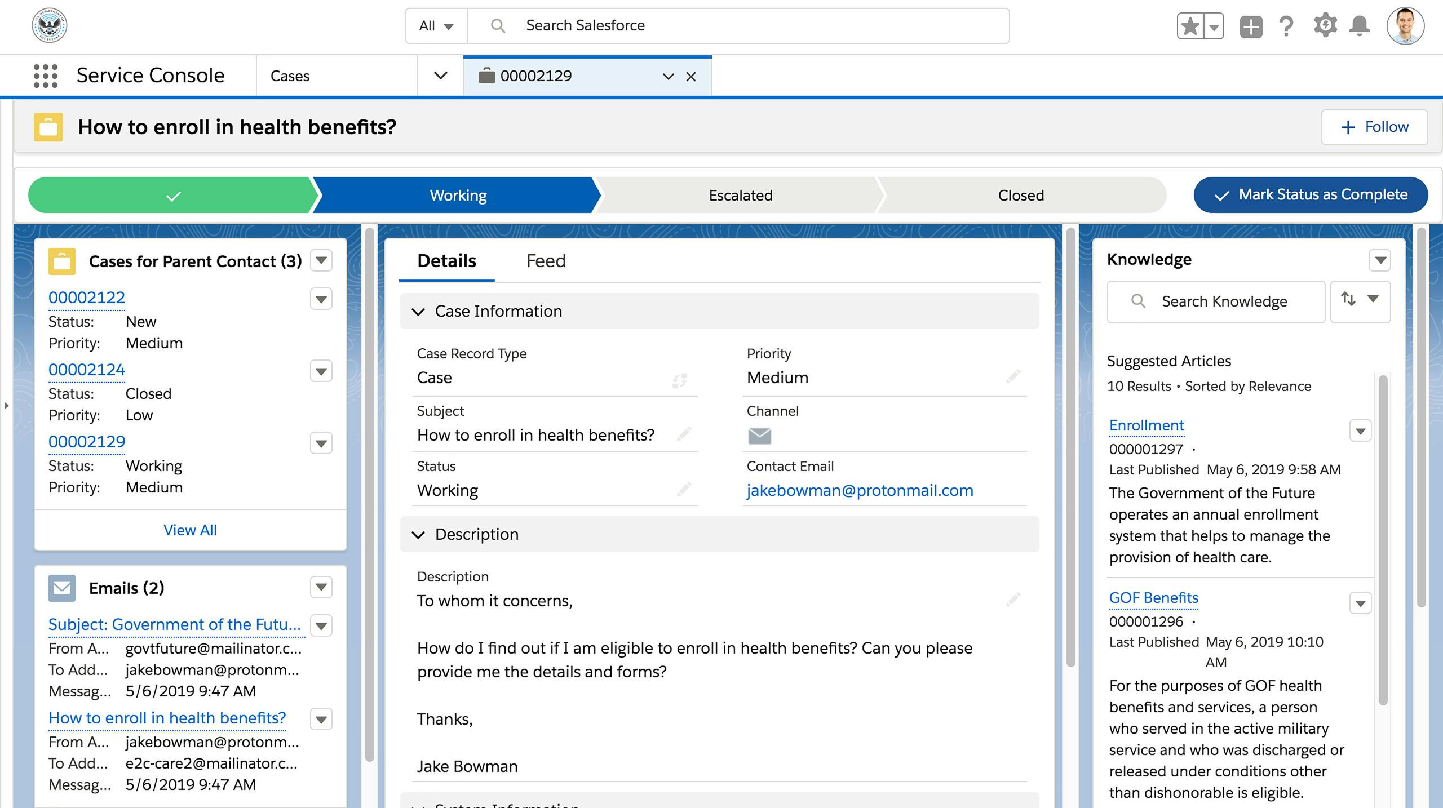1443x808 pixels.
Task: Edit the Status field pencil icon
Action: coord(684,489)
